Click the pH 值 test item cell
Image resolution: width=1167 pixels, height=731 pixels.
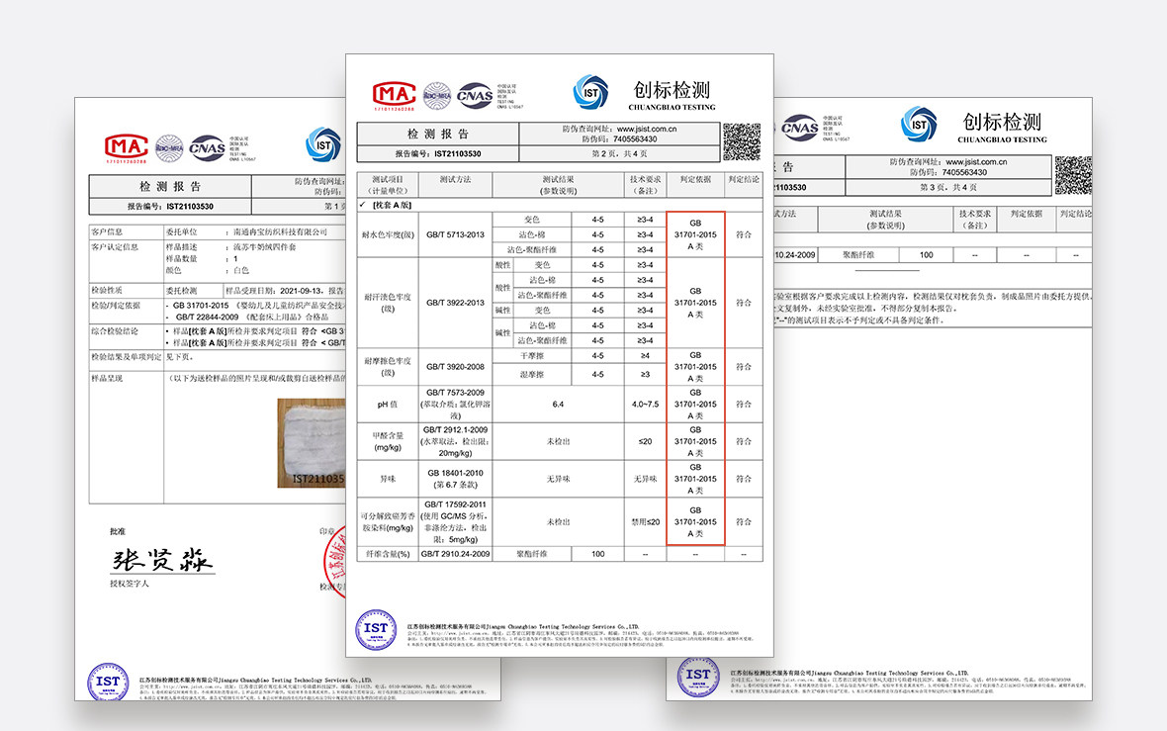[x=388, y=405]
